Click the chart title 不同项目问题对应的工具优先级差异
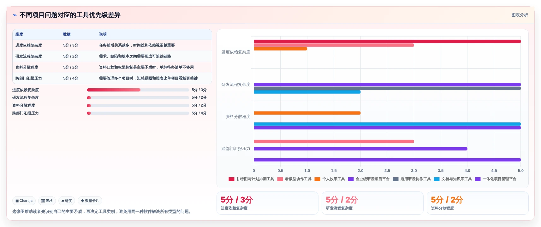Screen dimensions: 541x227 pos(70,15)
